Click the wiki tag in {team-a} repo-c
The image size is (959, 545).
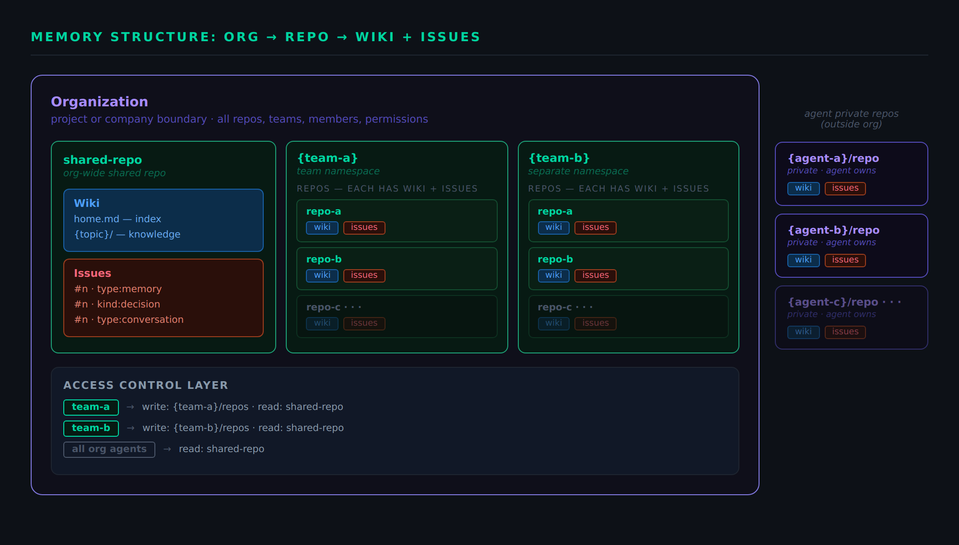pyautogui.click(x=322, y=323)
